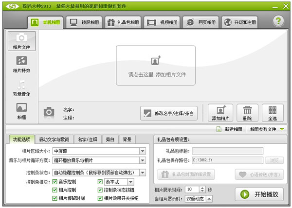Expand the 音乐与相片循环方案 dropdown
The width and height of the screenshot is (292, 208).
[142, 160]
